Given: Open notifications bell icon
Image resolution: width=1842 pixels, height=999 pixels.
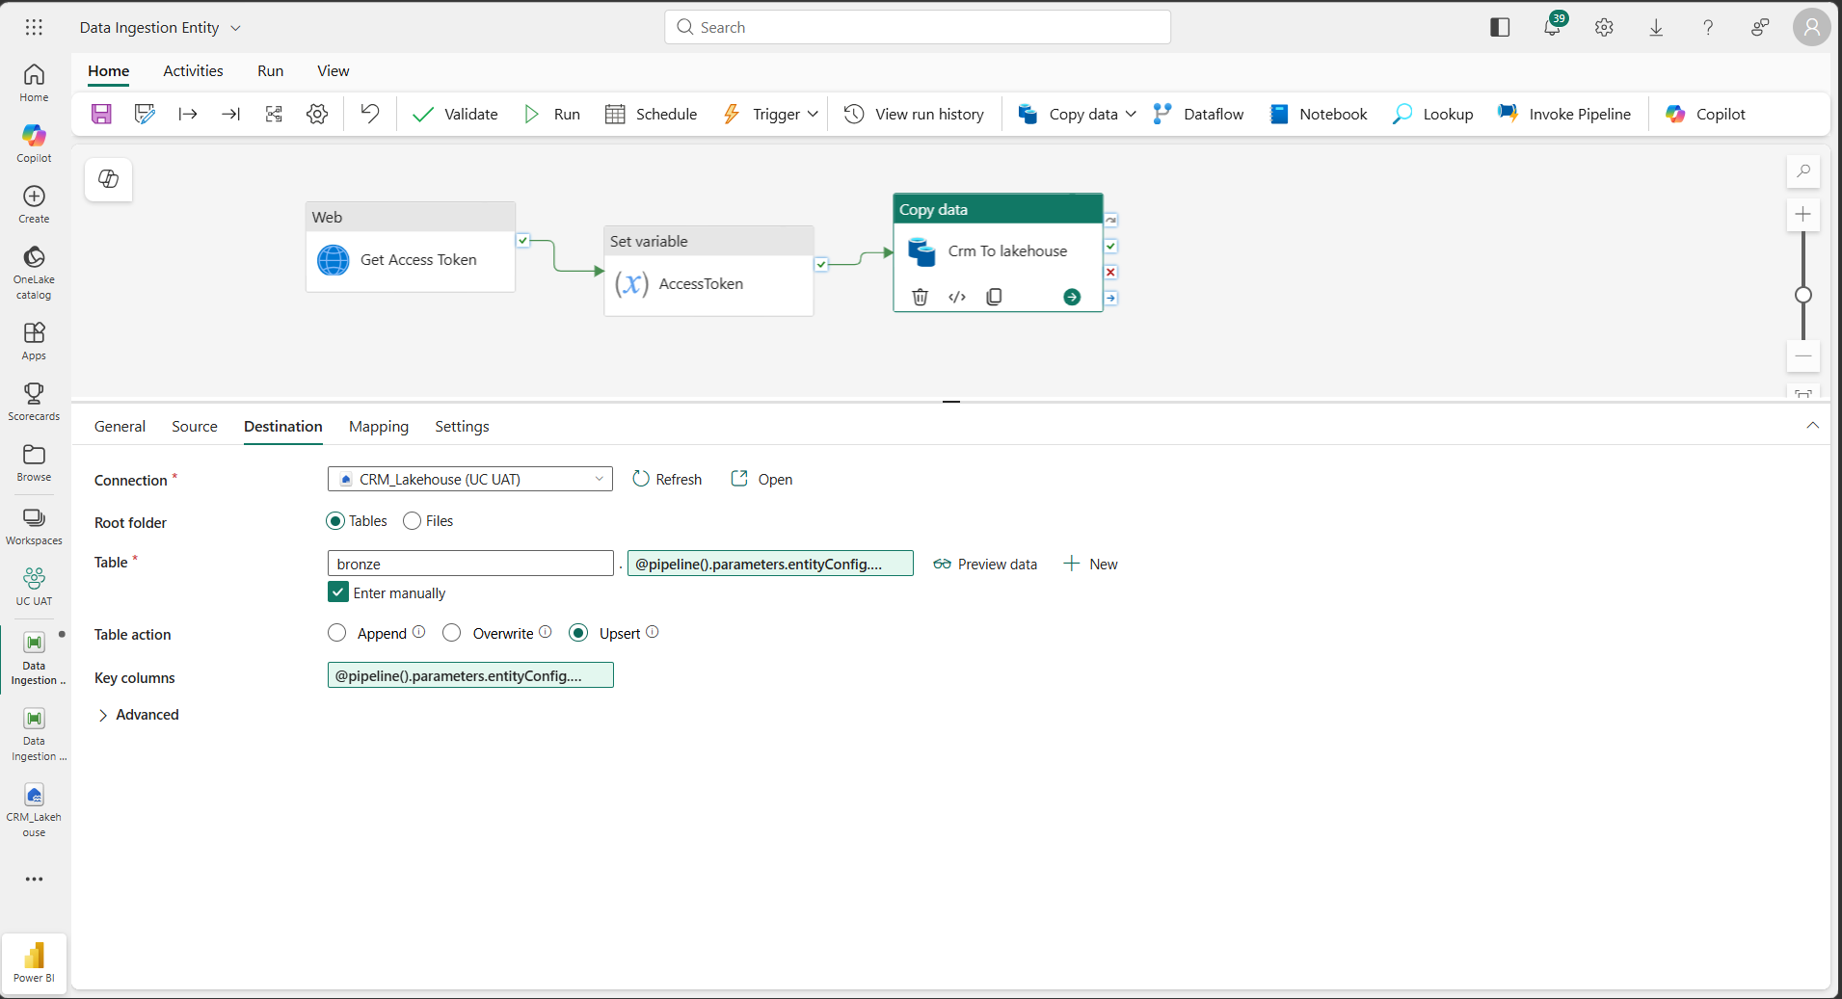Looking at the screenshot, I should tap(1552, 27).
